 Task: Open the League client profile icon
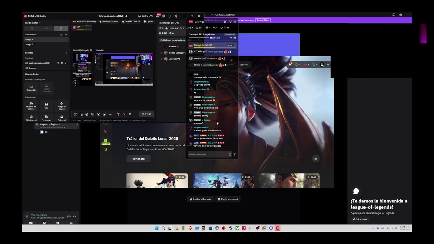pos(322,65)
